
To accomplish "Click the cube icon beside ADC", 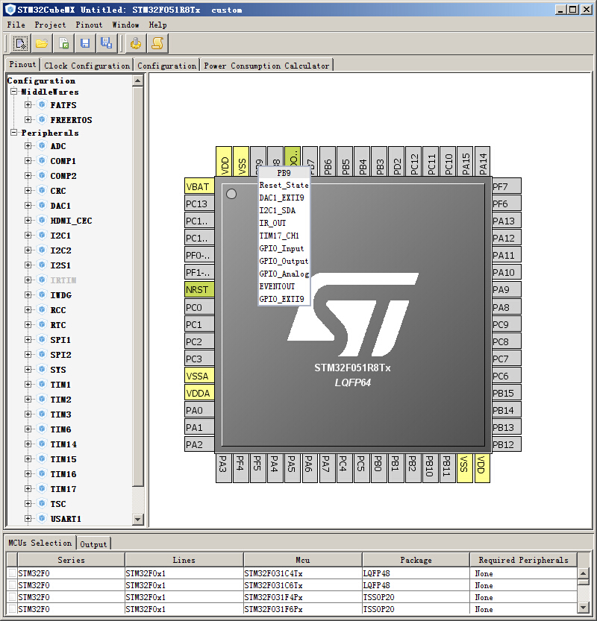I will (42, 146).
